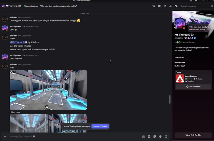
Task: Click the Mr Thyrevol avatar in the header
Action: click(4, 6)
